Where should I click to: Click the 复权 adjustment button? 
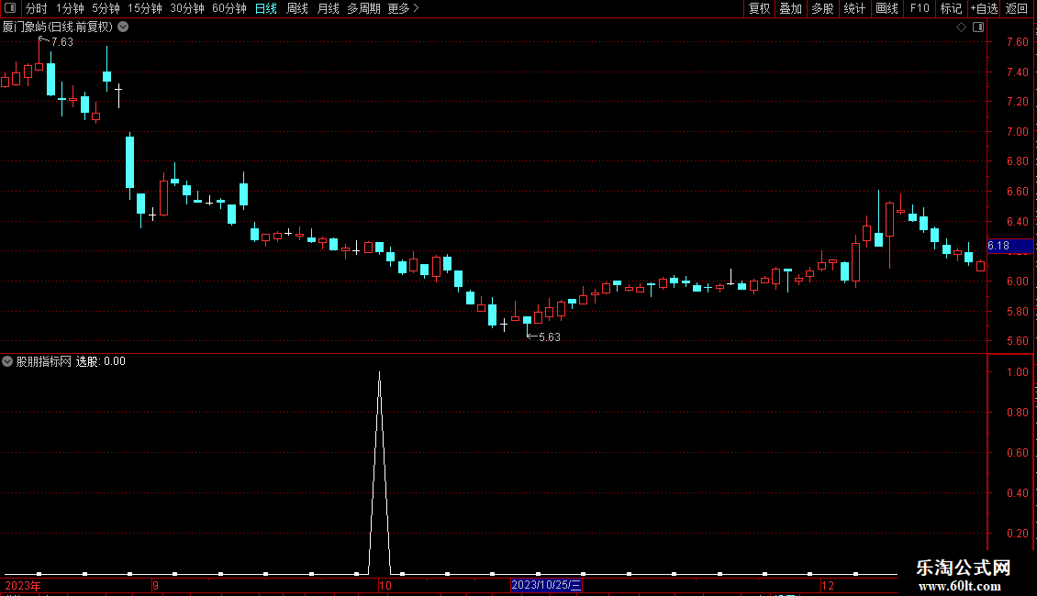[x=759, y=8]
